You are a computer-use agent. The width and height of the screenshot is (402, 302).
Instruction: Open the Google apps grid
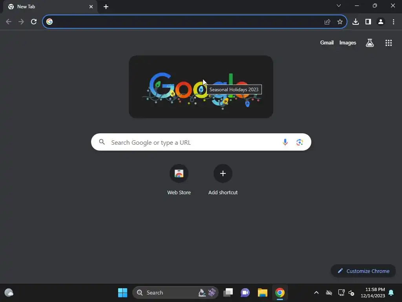click(389, 43)
